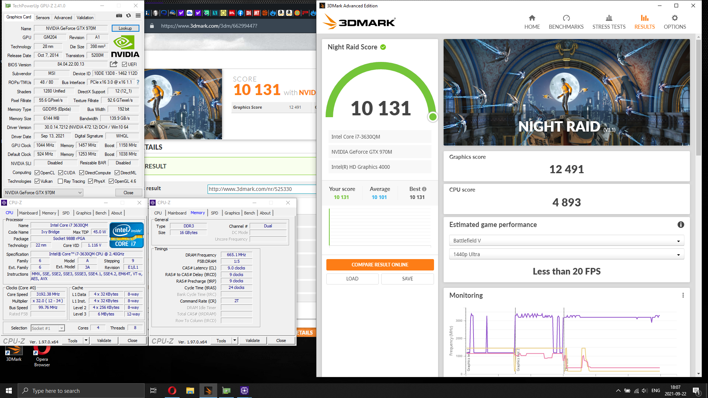Click Facebook bookmark in browser bar
708x398 pixels.
[x=240, y=13]
